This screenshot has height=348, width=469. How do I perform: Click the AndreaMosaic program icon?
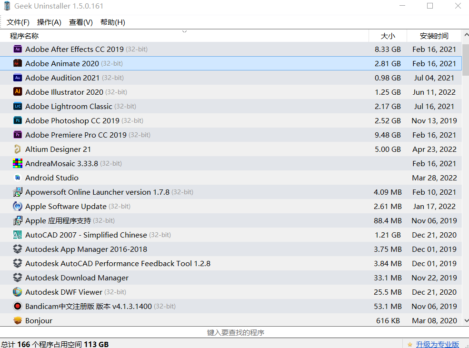tap(17, 163)
